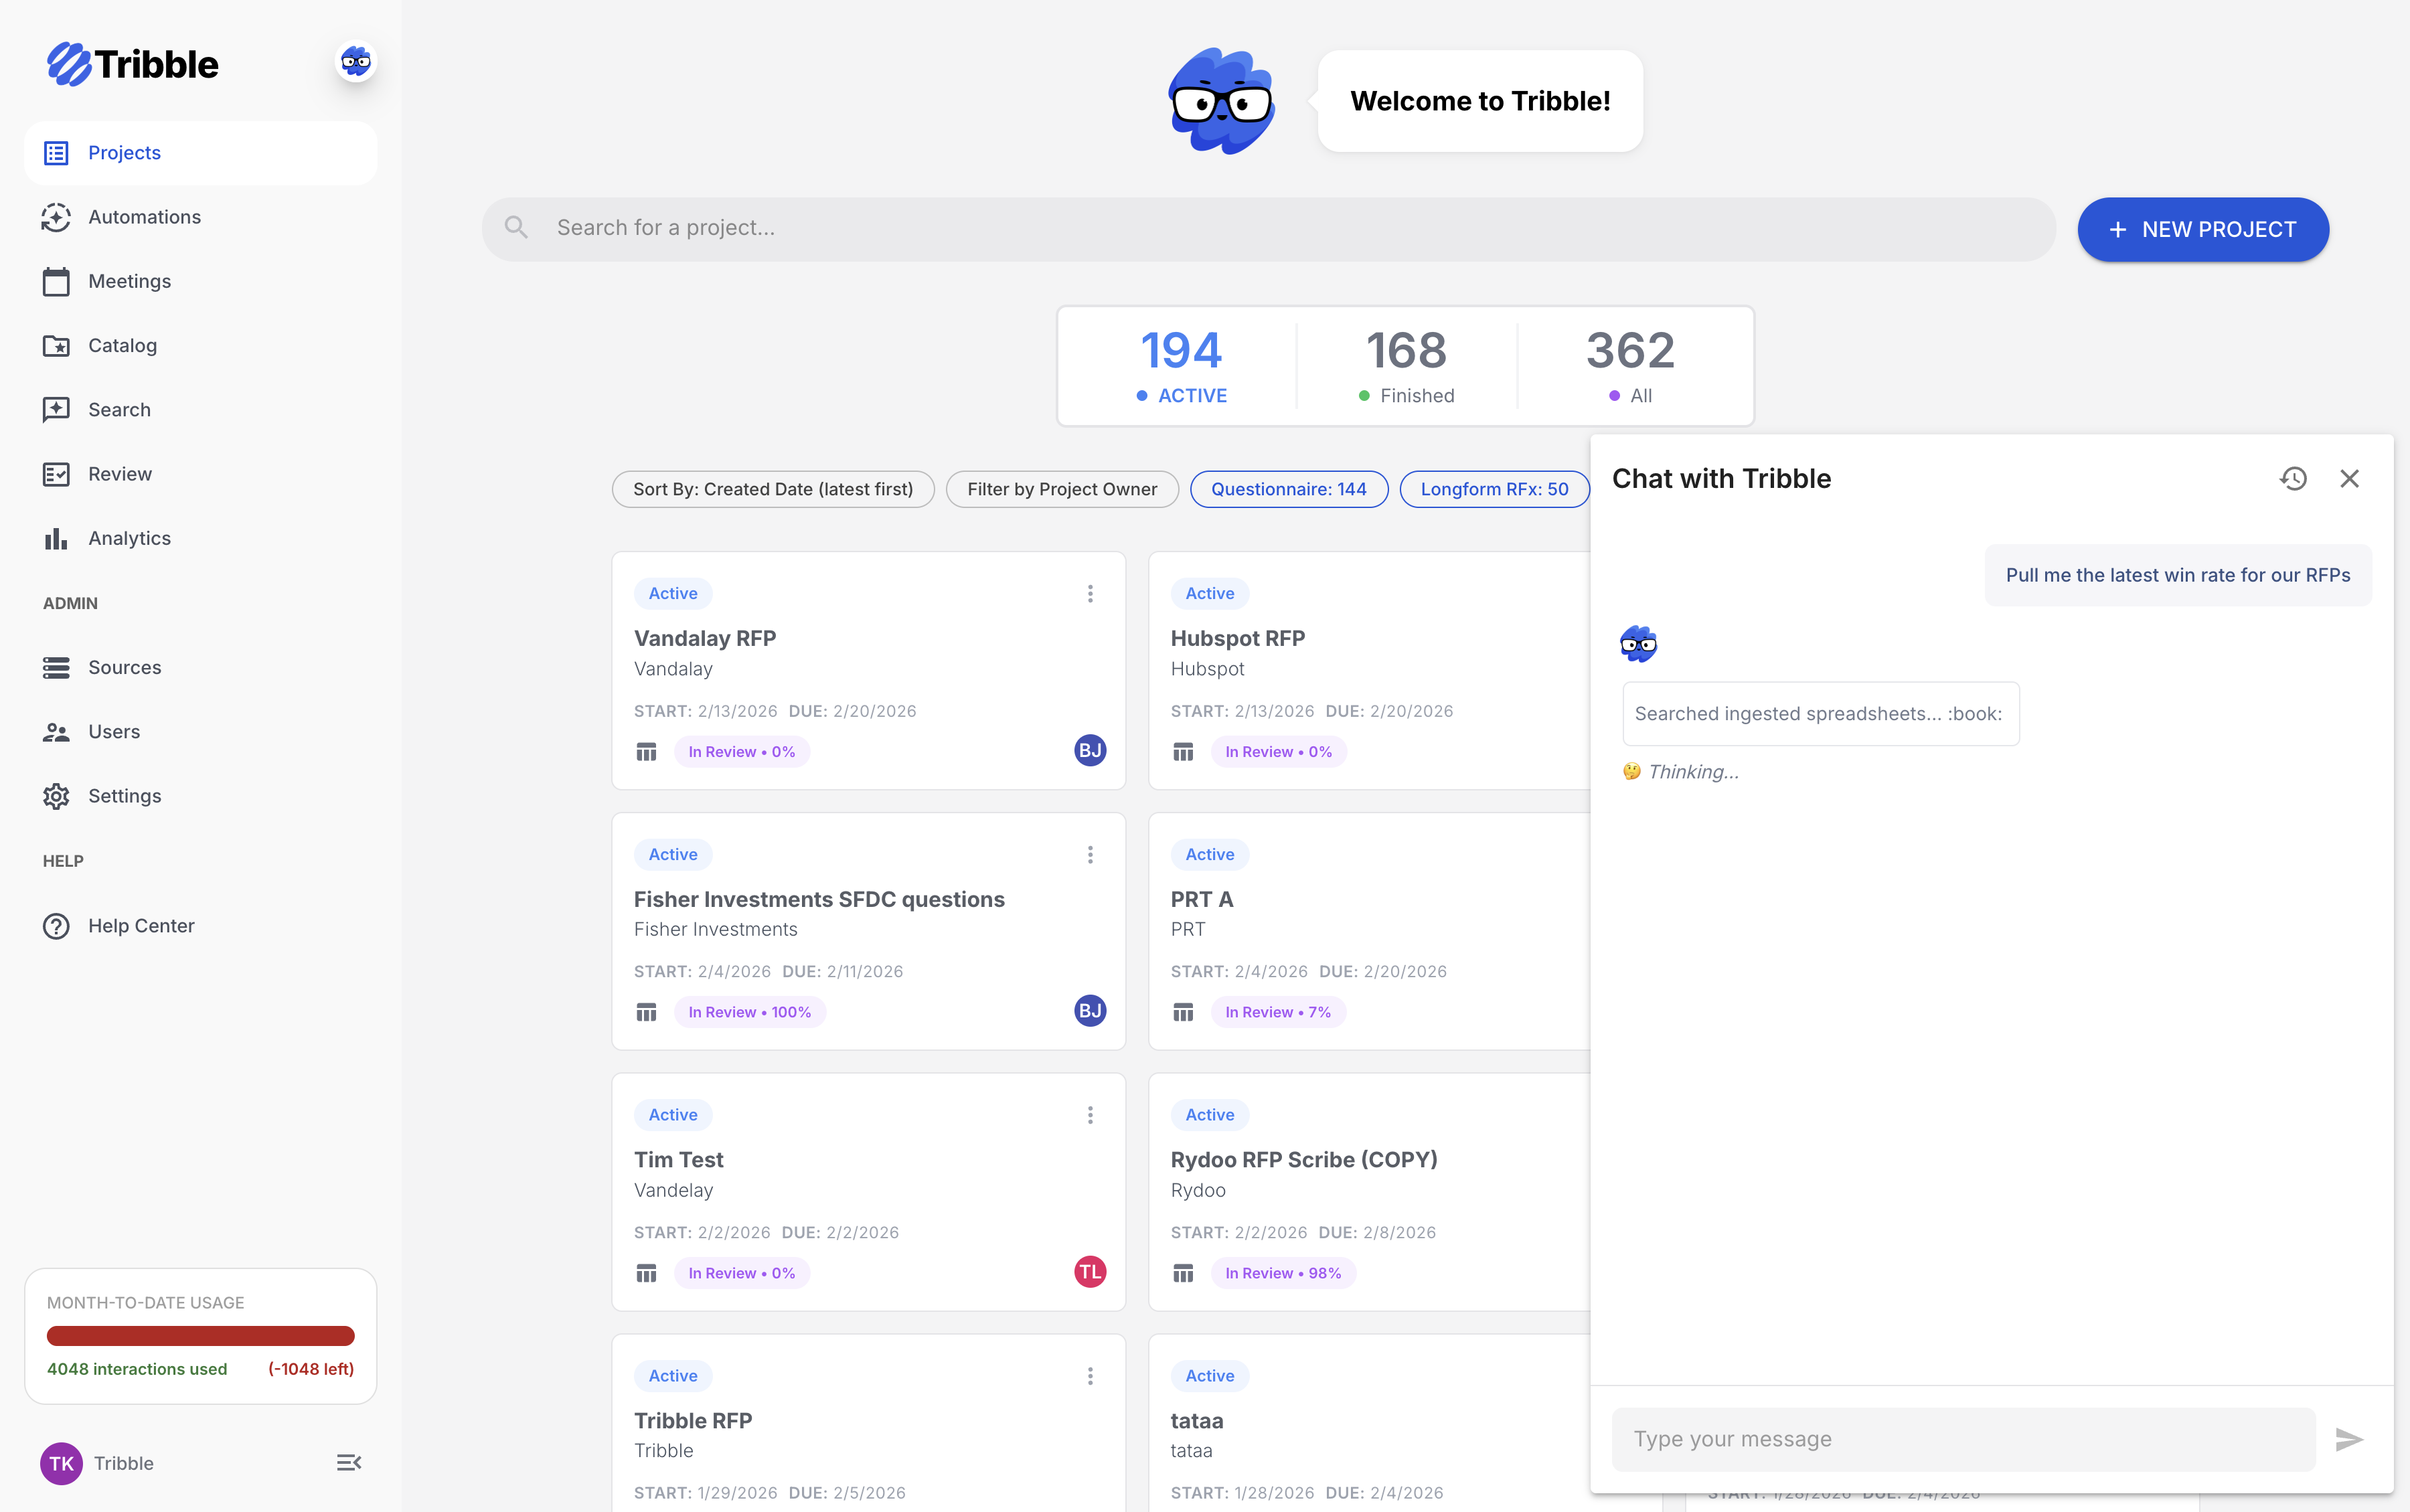This screenshot has width=2410, height=1512.
Task: Click the Tribble logo
Action: (132, 64)
